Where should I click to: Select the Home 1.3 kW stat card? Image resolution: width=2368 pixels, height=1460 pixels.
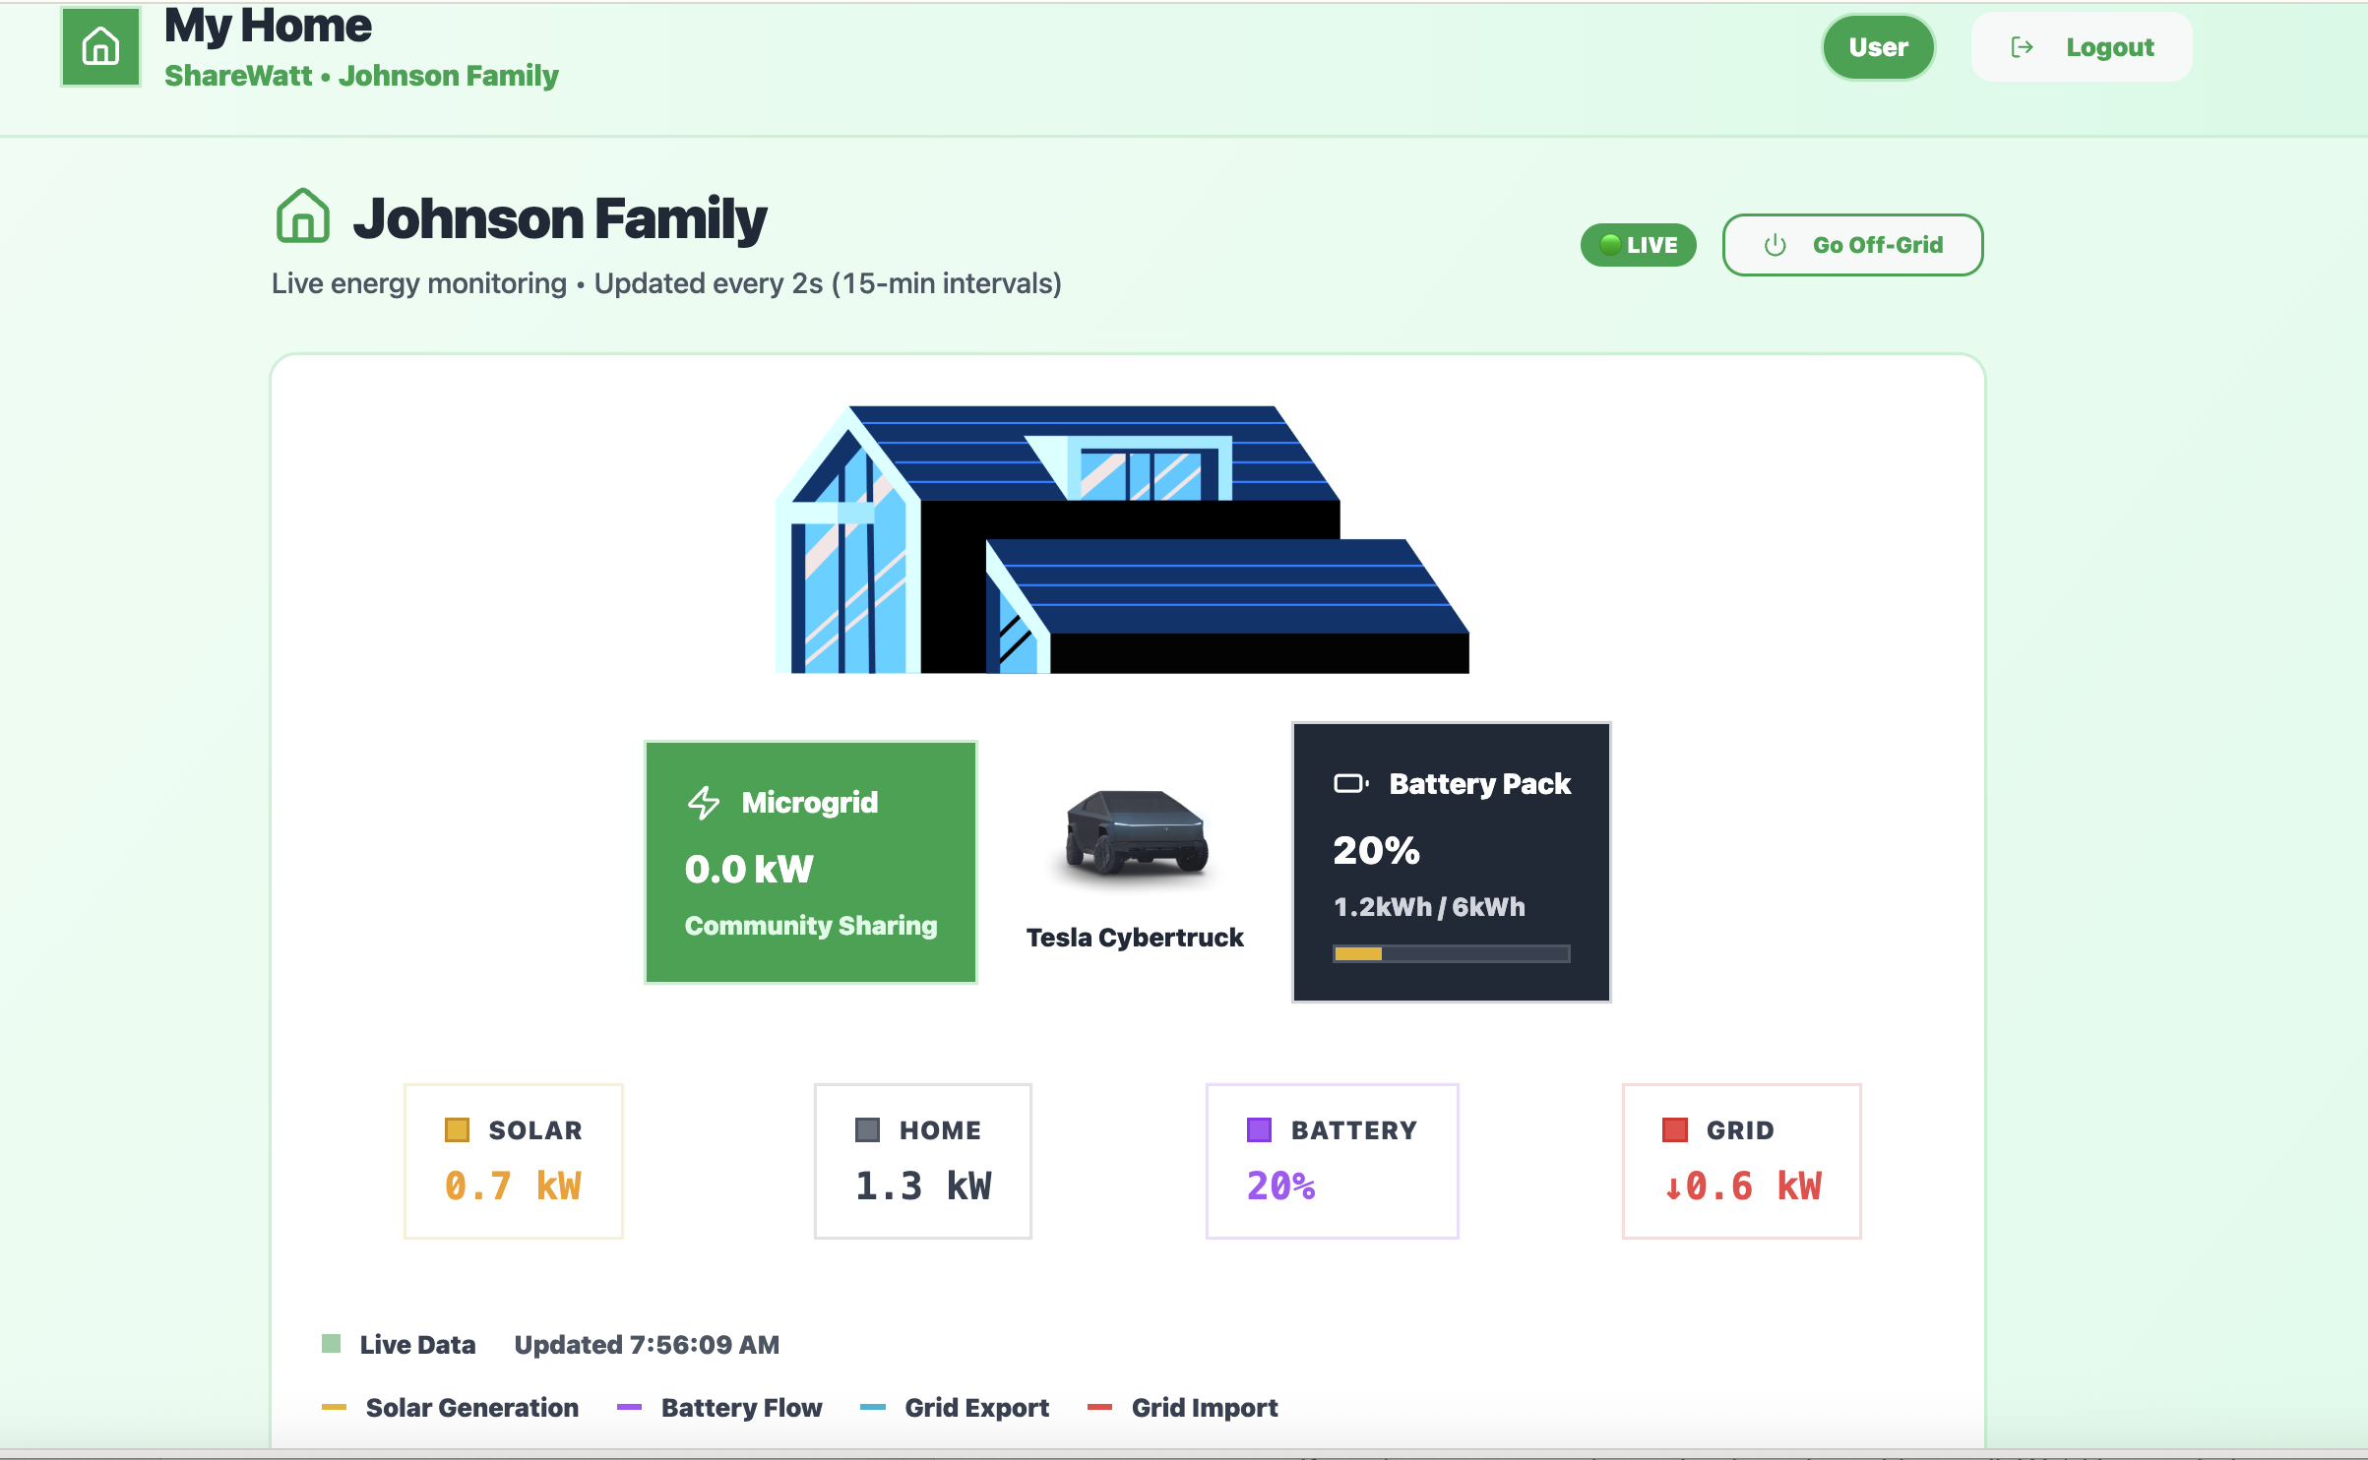pos(922,1161)
